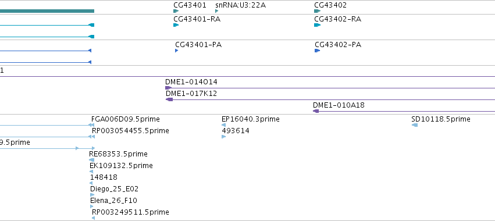Image resolution: width=495 pixels, height=221 pixels.
Task: Click the Diego_25_E02 feature label
Action: [x=114, y=189]
